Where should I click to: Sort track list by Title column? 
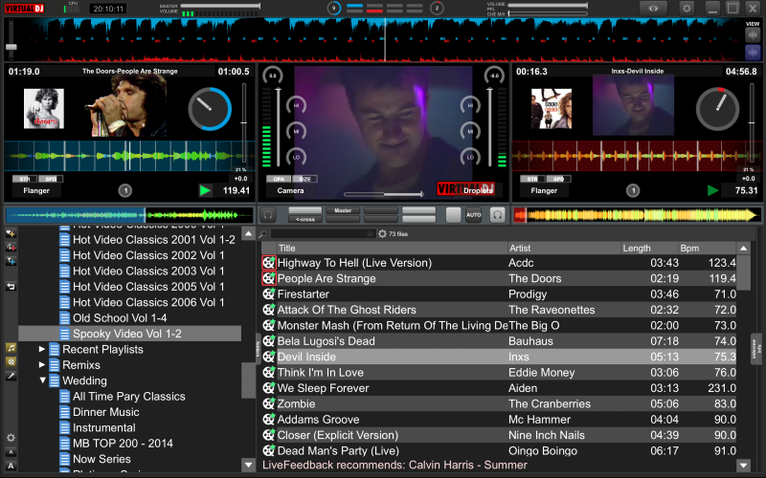coord(392,248)
